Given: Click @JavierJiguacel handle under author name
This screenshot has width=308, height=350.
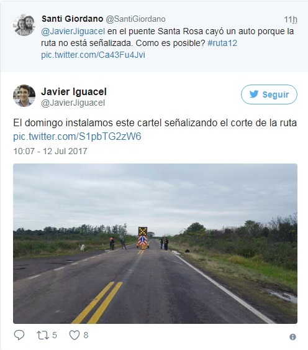Looking at the screenshot, I should point(73,103).
